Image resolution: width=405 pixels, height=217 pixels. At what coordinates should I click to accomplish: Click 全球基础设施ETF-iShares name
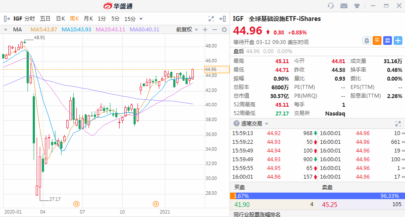pyautogui.click(x=285, y=19)
